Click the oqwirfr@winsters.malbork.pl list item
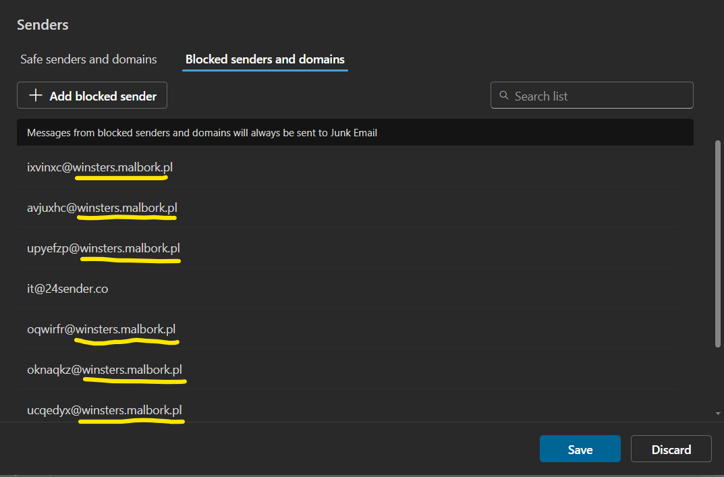 point(101,329)
